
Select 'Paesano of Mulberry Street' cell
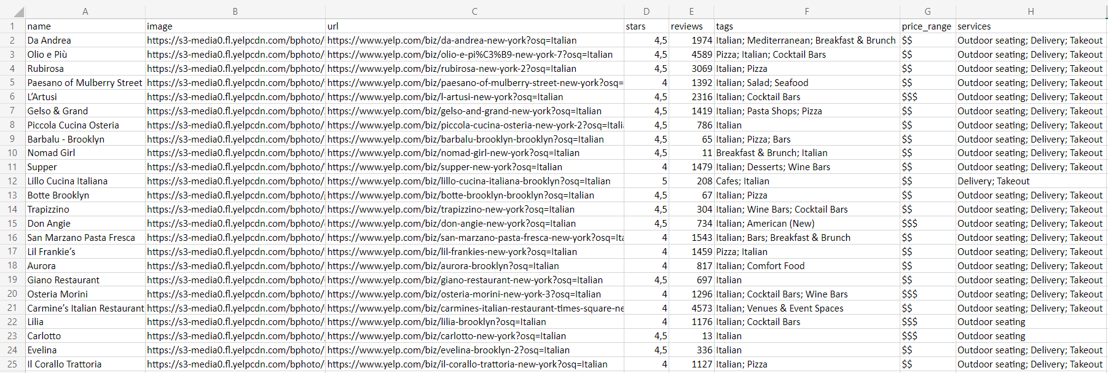pyautogui.click(x=85, y=82)
